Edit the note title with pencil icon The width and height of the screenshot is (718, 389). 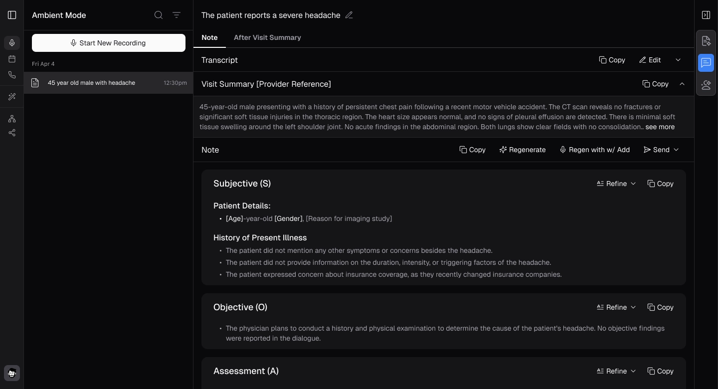point(349,15)
